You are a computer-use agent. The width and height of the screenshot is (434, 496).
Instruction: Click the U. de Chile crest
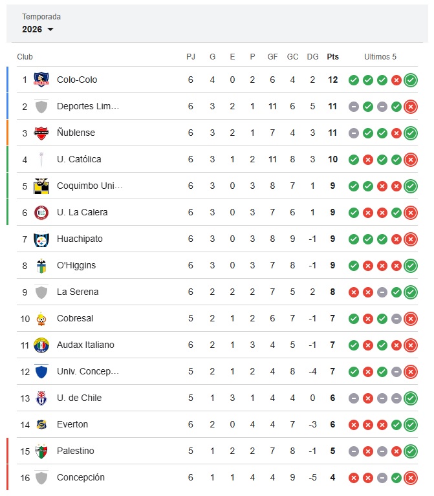(41, 398)
